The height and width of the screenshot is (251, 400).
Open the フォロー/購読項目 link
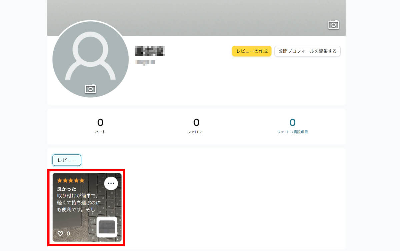tap(292, 132)
